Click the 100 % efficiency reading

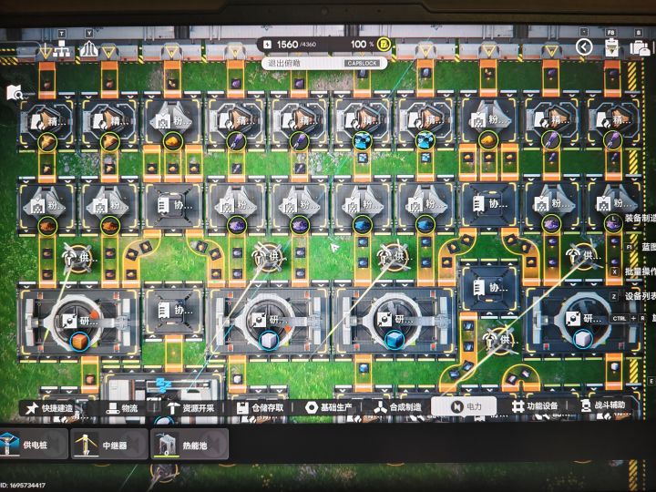pyautogui.click(x=363, y=44)
